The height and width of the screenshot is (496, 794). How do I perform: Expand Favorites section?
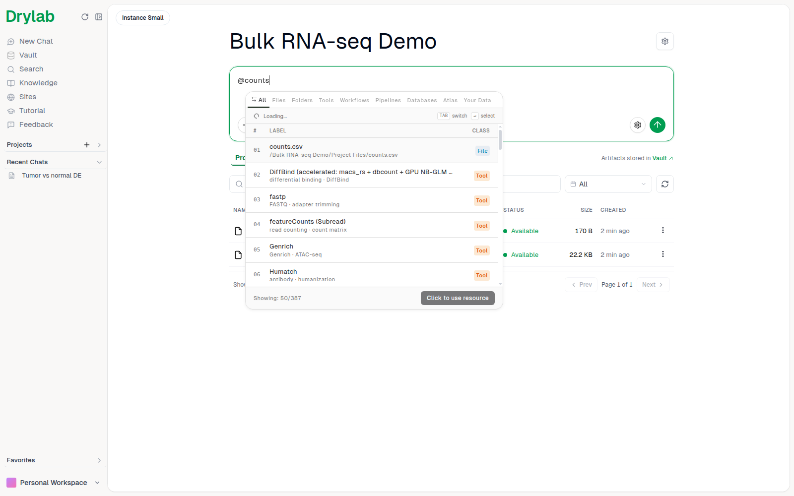pyautogui.click(x=99, y=460)
